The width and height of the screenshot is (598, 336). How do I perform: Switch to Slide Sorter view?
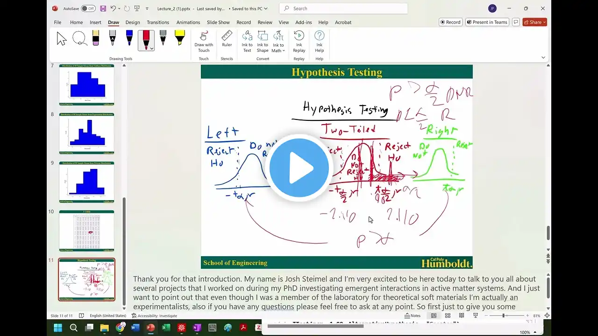(x=448, y=316)
